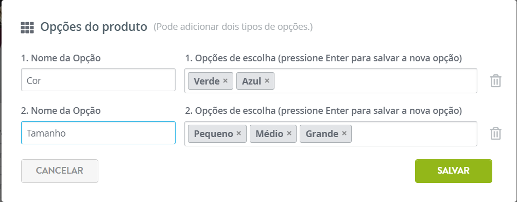The height and width of the screenshot is (202, 517).
Task: Delete the first option row with trash icon
Action: [x=495, y=81]
